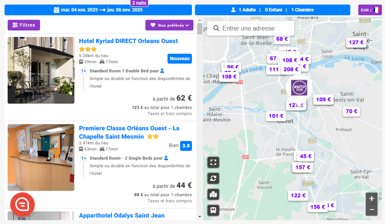Zoom in the map with plus button
This screenshot has width=385, height=224.
point(372,198)
